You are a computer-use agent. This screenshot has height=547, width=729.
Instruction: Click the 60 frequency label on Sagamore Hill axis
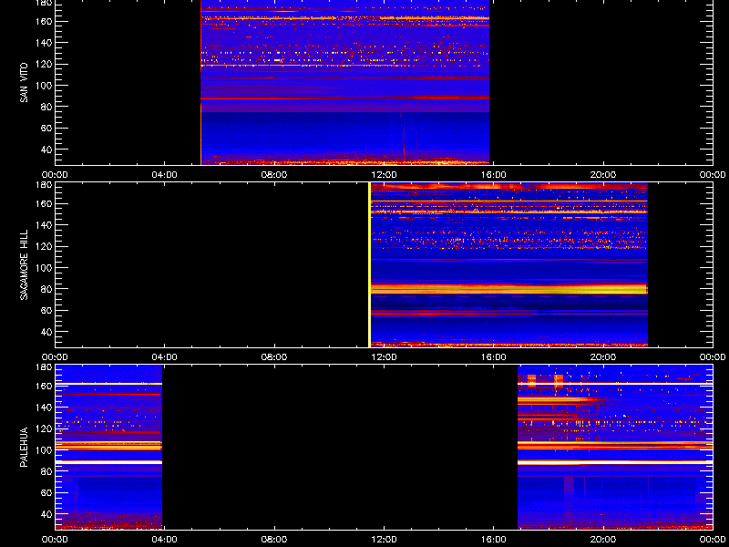45,311
